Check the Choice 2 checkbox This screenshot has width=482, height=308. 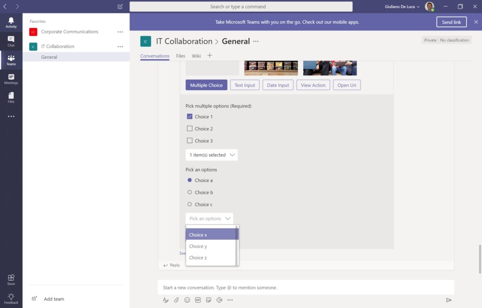pos(190,128)
